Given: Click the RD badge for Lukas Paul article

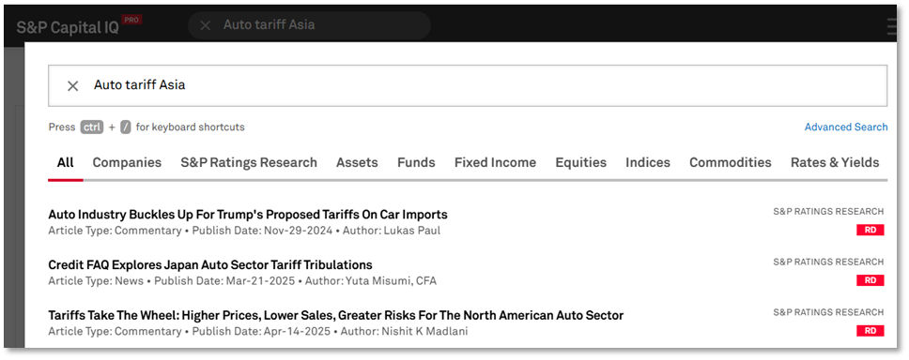Looking at the screenshot, I should 870,230.
